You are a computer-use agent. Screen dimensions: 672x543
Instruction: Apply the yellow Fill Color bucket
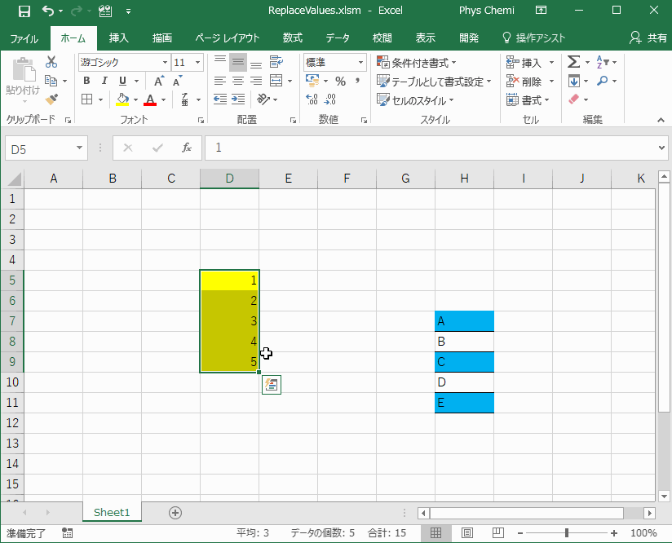[122, 99]
